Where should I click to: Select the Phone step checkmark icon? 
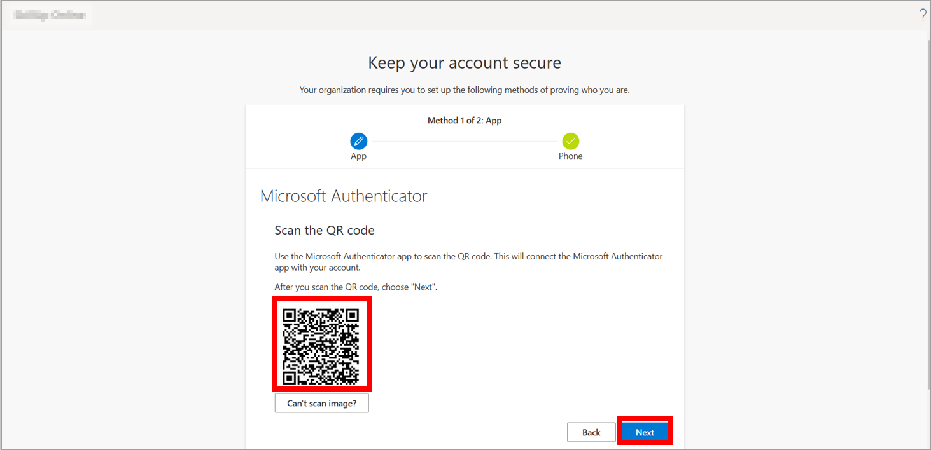coord(570,141)
